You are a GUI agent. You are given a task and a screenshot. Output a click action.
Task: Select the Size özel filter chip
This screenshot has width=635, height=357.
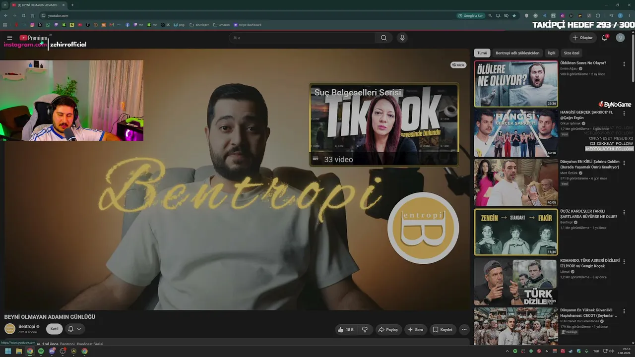coord(571,53)
